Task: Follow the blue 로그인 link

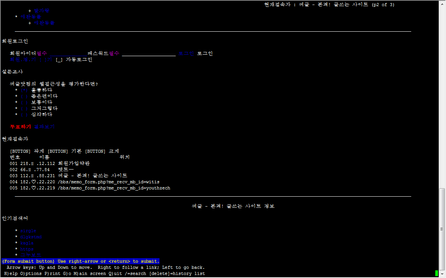Action: pos(186,53)
